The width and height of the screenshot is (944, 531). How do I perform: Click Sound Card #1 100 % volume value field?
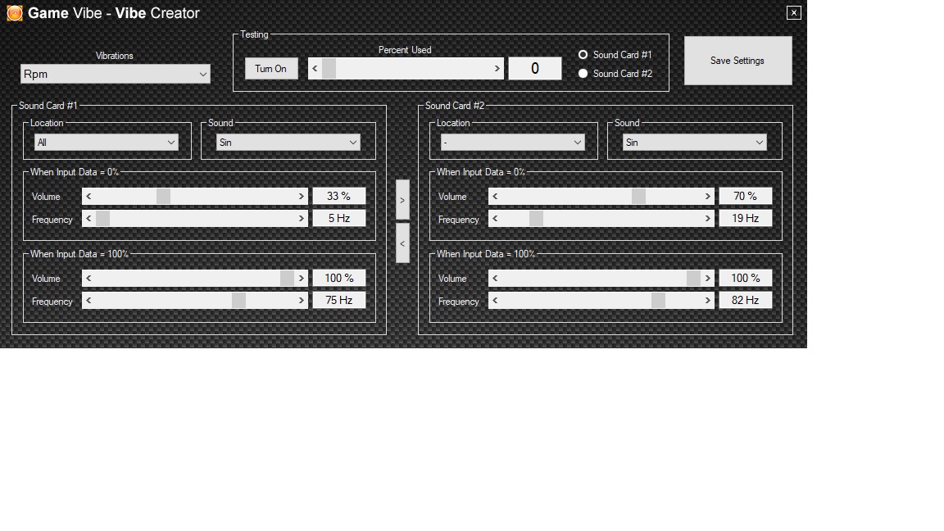[339, 278]
